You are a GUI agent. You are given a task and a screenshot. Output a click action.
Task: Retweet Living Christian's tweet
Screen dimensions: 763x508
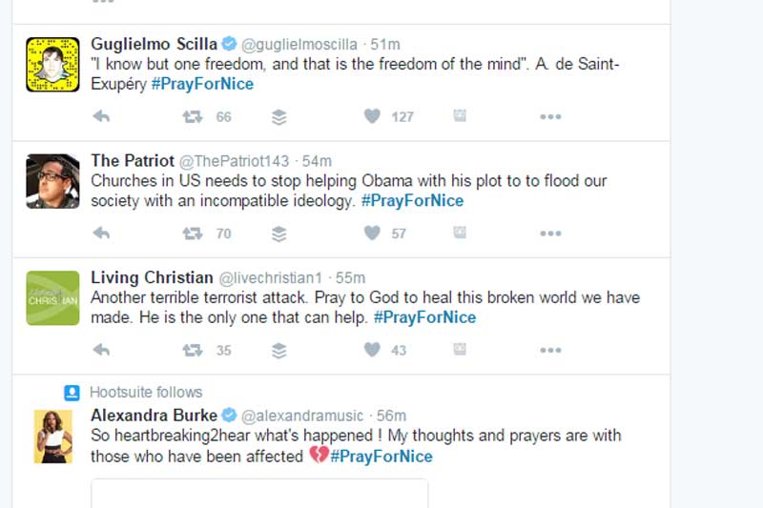[193, 350]
